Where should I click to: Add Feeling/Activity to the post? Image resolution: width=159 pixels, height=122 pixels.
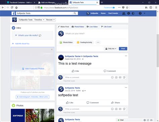coord(85,42)
